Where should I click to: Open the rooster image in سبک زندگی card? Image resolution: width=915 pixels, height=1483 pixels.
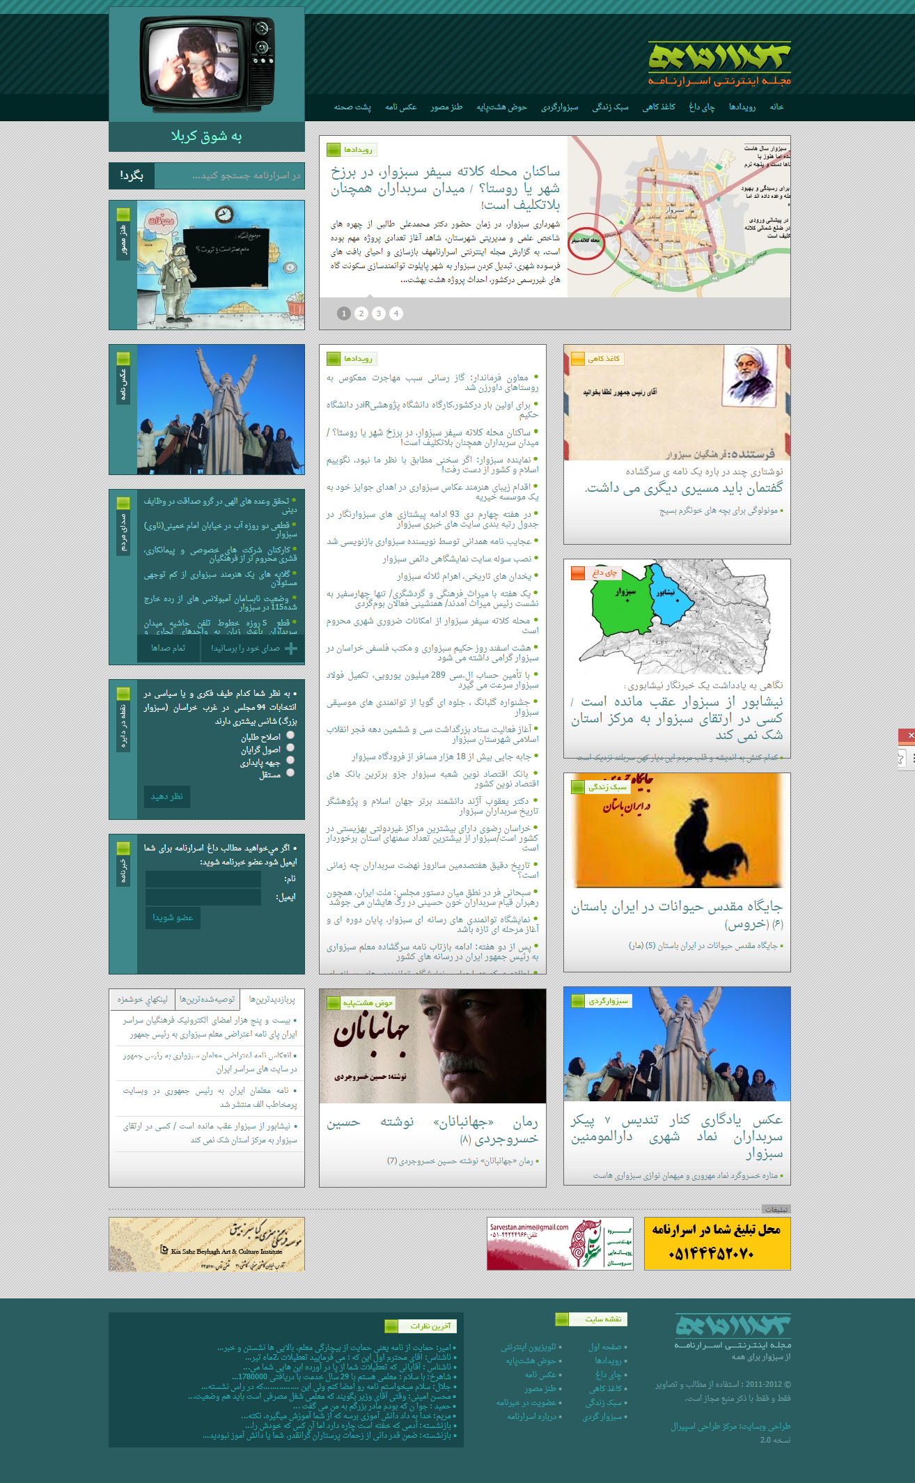pyautogui.click(x=677, y=830)
